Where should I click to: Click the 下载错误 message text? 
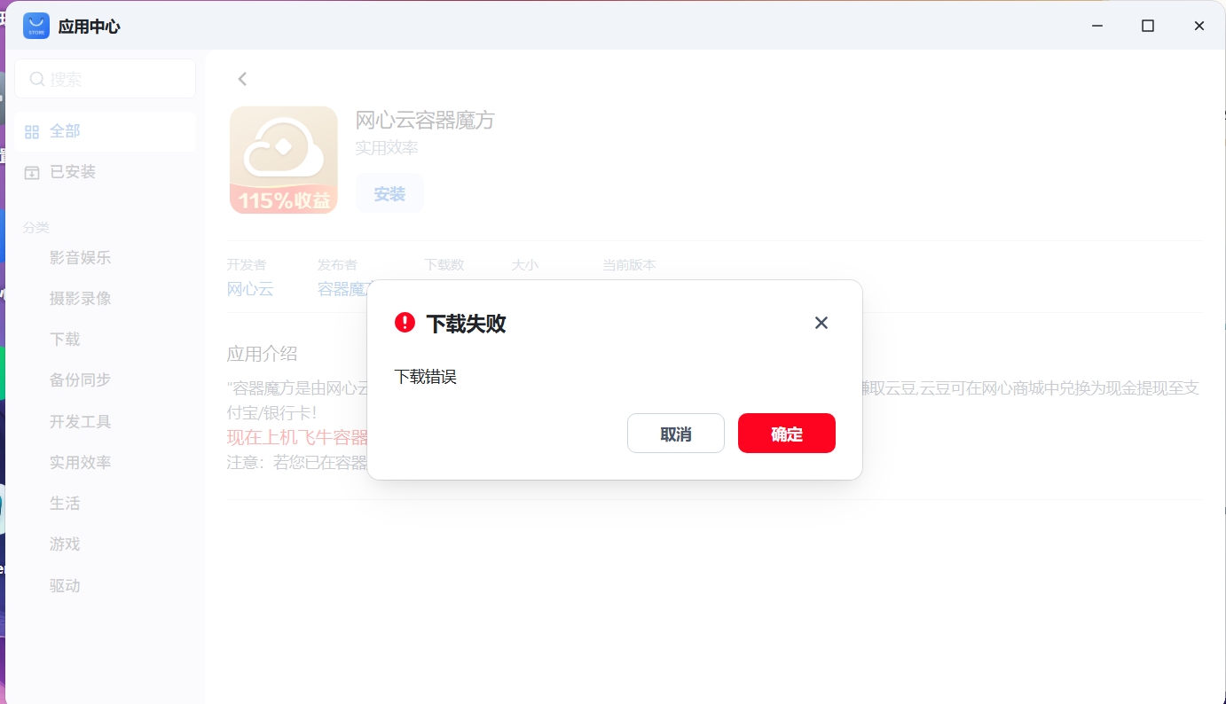pyautogui.click(x=426, y=377)
